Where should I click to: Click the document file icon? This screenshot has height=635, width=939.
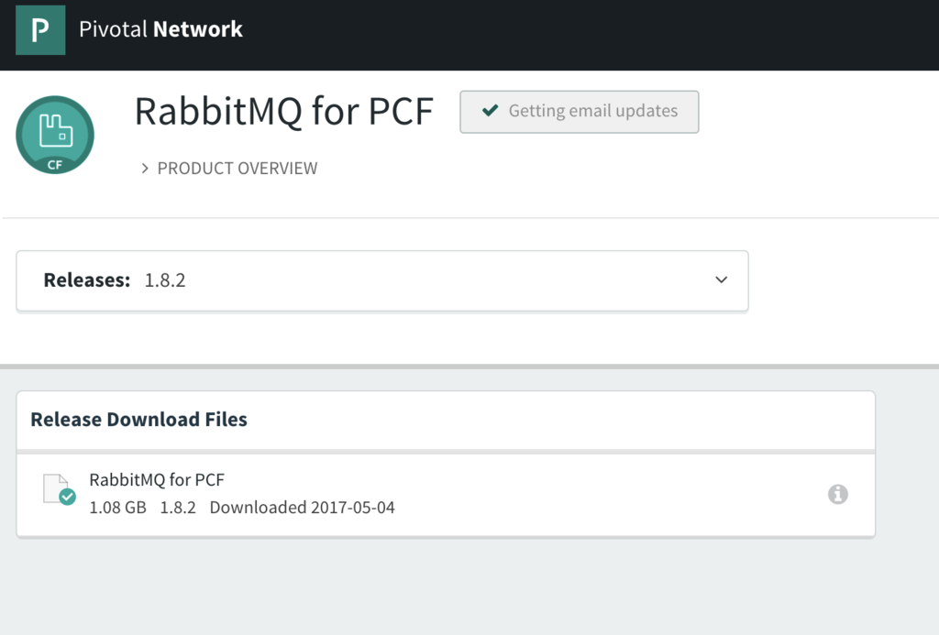55,487
